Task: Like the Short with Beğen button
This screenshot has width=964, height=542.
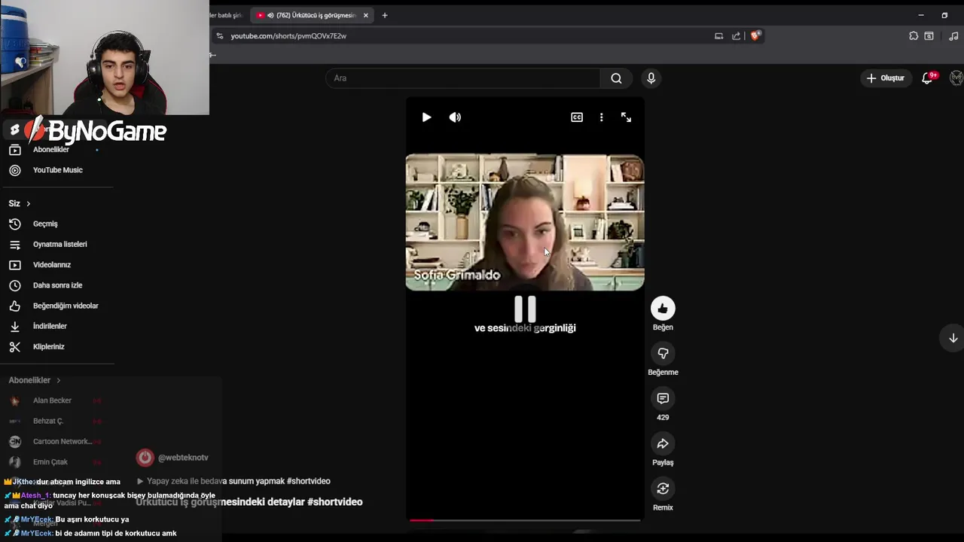Action: [x=663, y=309]
